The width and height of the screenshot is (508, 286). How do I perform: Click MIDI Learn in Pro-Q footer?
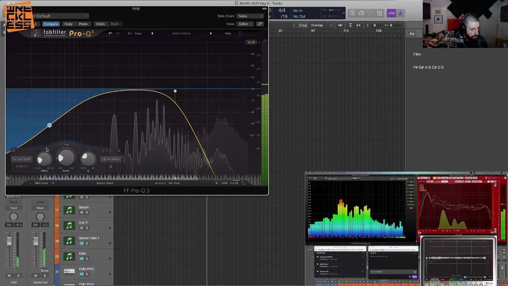tap(41, 183)
